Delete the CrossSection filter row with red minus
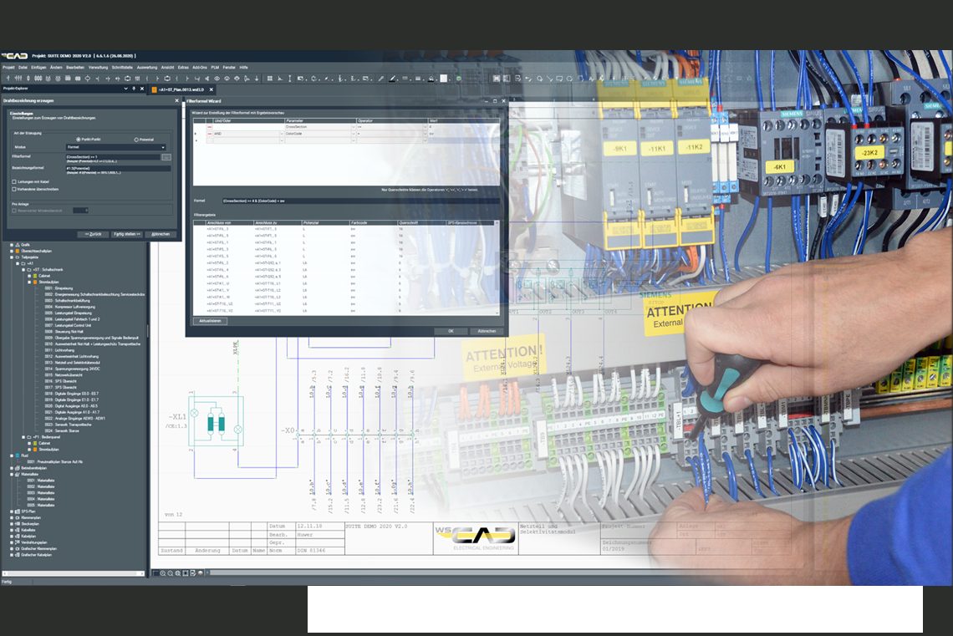The height and width of the screenshot is (636, 953). (x=210, y=127)
